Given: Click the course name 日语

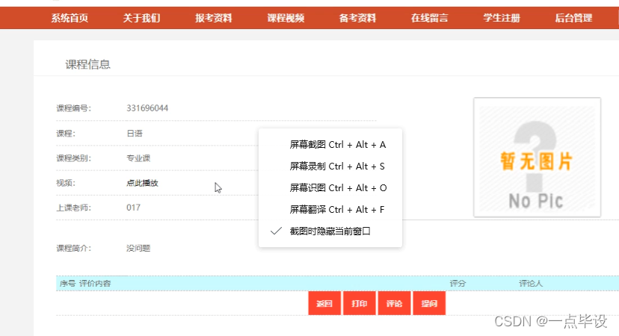Looking at the screenshot, I should (135, 134).
